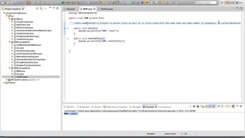The width and height of the screenshot is (245, 138).
Task: Collapse the OOPConceptPart1 package
Action: (x=10, y=42)
